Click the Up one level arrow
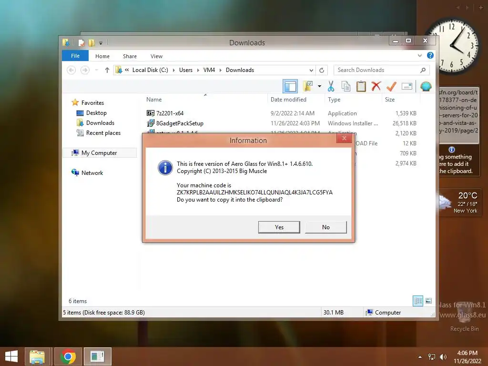Image resolution: width=488 pixels, height=366 pixels. [107, 70]
